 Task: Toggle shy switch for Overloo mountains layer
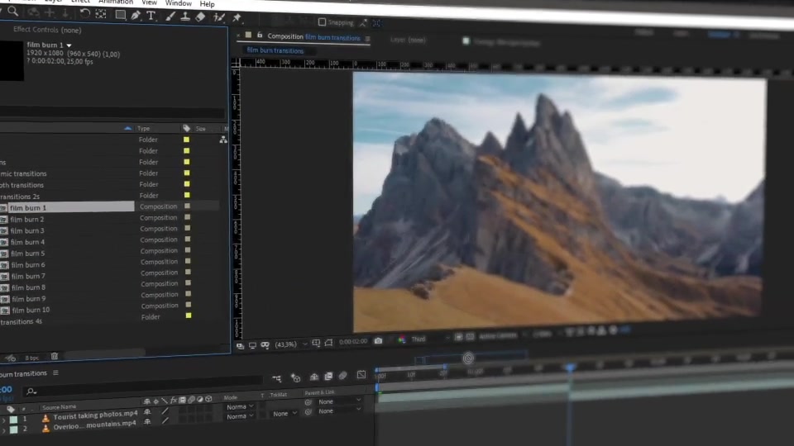coord(147,422)
